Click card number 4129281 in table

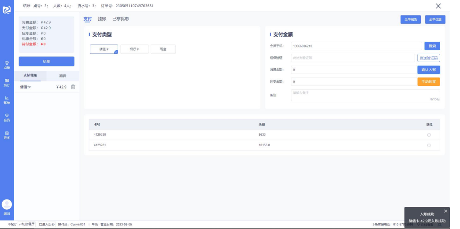100,145
